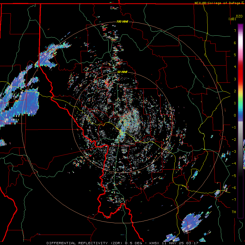Viewport: 245px width, 245px height.
Task: Click the -7 value on the scale
Action: [x=234, y=200]
